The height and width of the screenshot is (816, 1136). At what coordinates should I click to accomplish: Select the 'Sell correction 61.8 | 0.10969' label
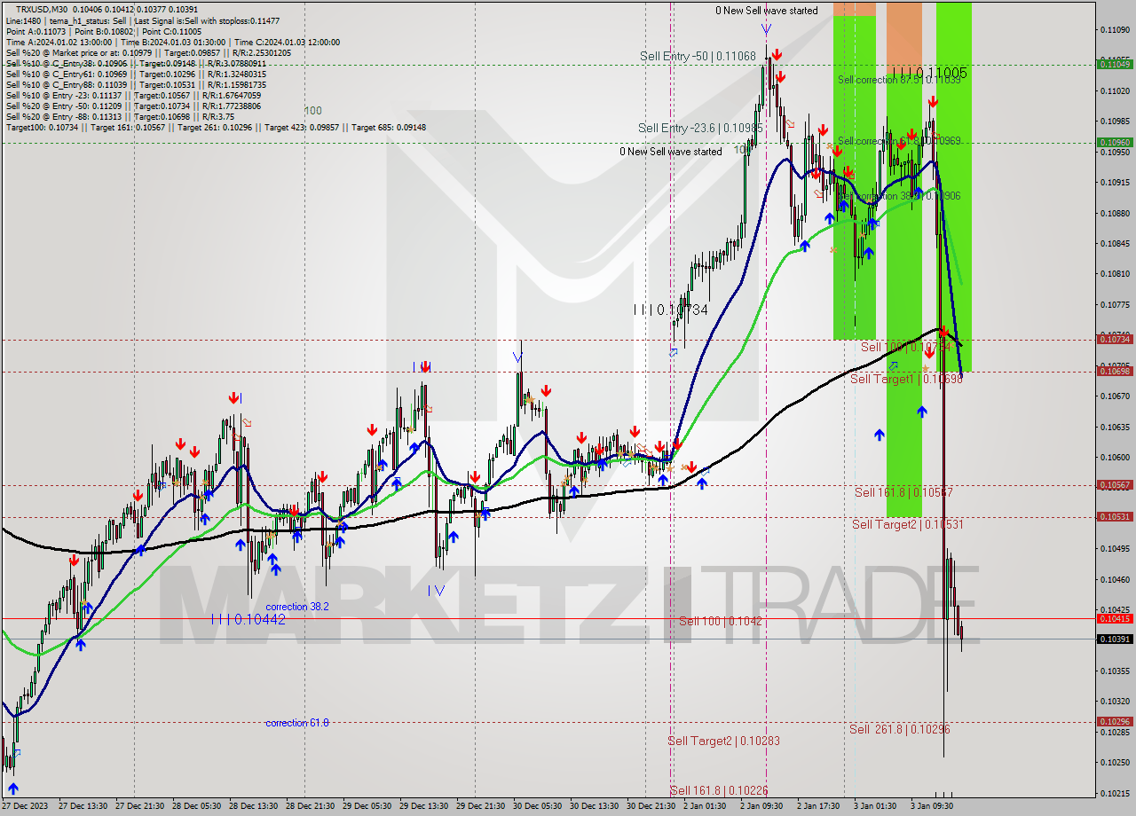[x=898, y=141]
